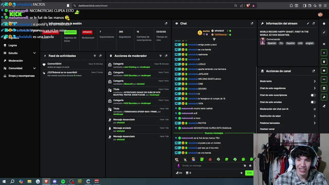Open Discord from the taskbar
Screen dimensions: 329x185
pos(54,181)
